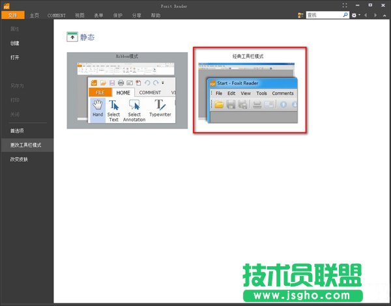Select 改变皮肤 in sidebar
Image resolution: width=391 pixels, height=306 pixels.
(x=19, y=160)
